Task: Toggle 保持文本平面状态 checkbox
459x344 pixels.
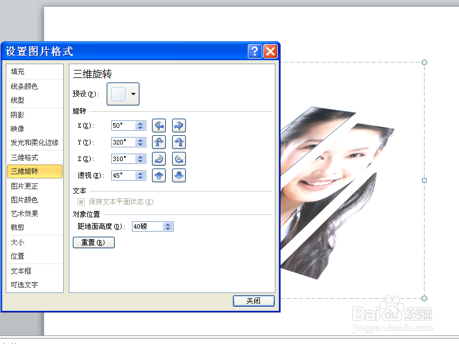Action: 81,202
